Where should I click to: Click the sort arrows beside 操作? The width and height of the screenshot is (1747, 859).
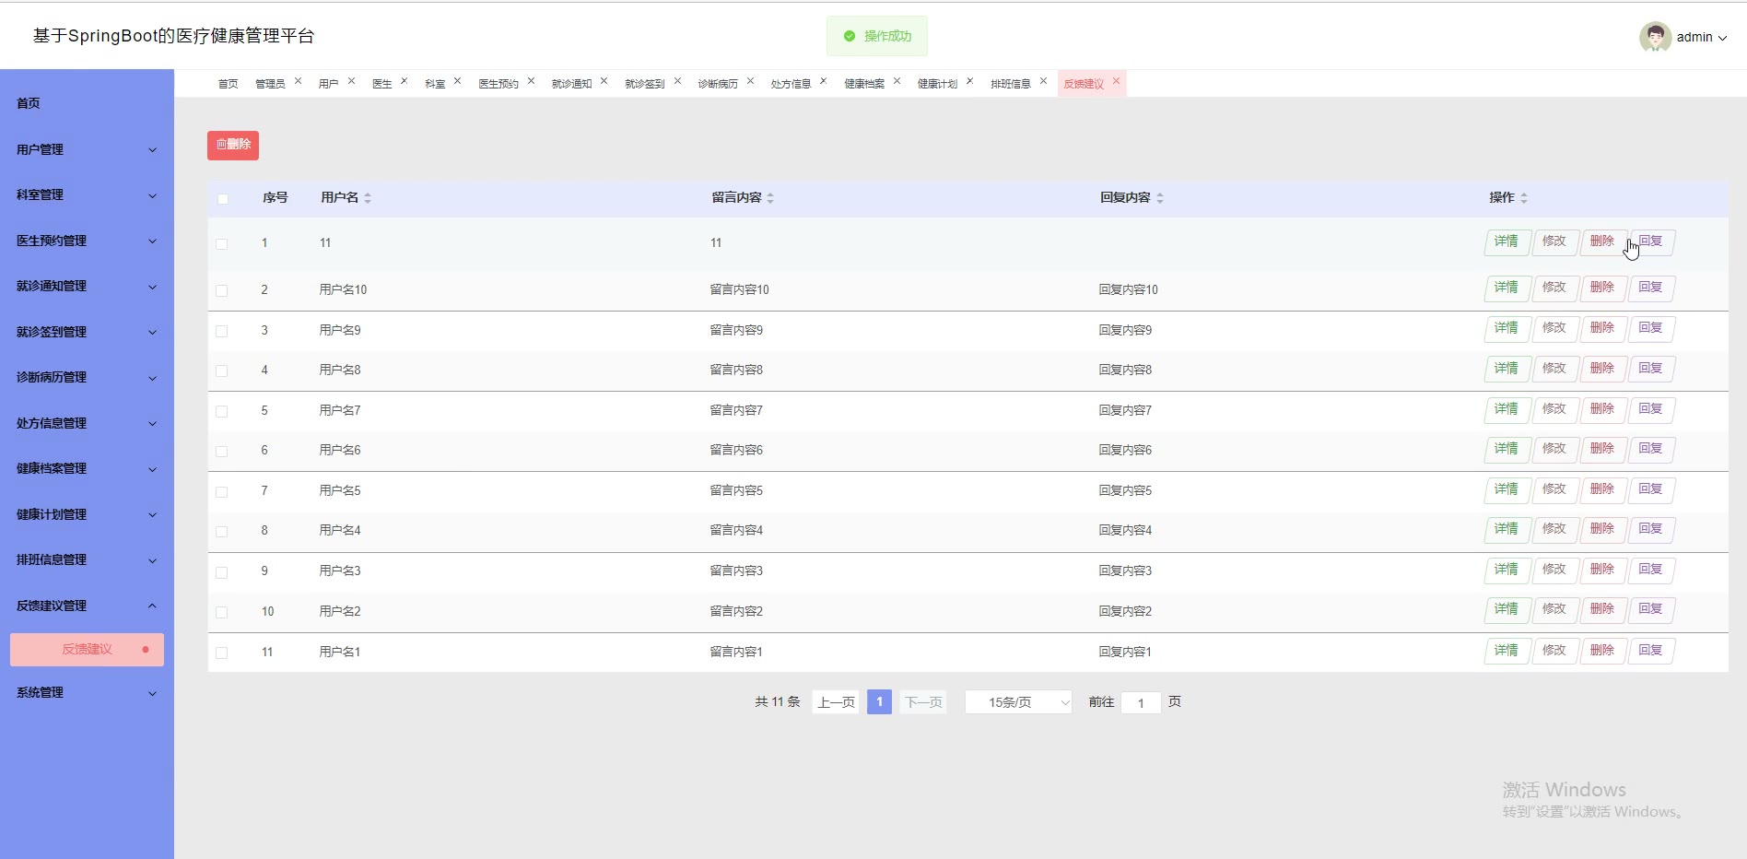point(1524,198)
